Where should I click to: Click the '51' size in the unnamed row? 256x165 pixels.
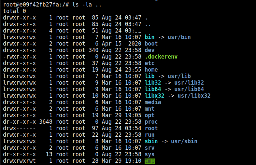95,31
